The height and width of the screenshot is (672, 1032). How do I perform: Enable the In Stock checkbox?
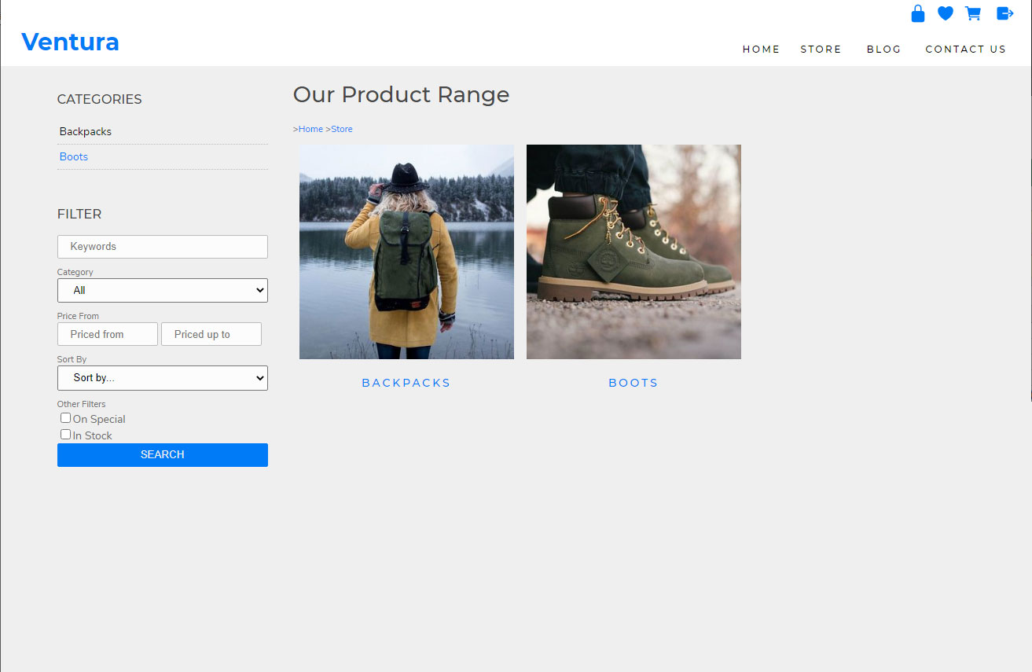(65, 435)
